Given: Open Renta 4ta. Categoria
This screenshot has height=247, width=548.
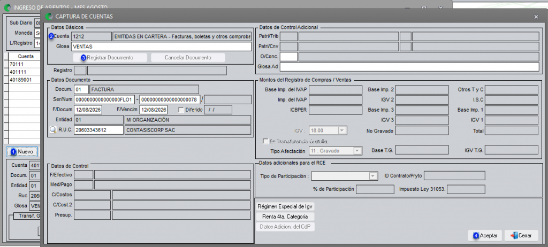Looking at the screenshot, I should click(285, 217).
